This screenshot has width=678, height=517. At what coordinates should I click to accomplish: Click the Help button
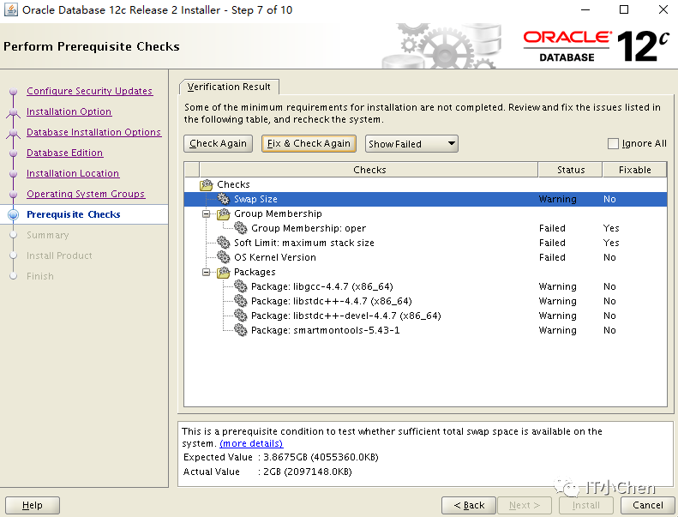33,505
